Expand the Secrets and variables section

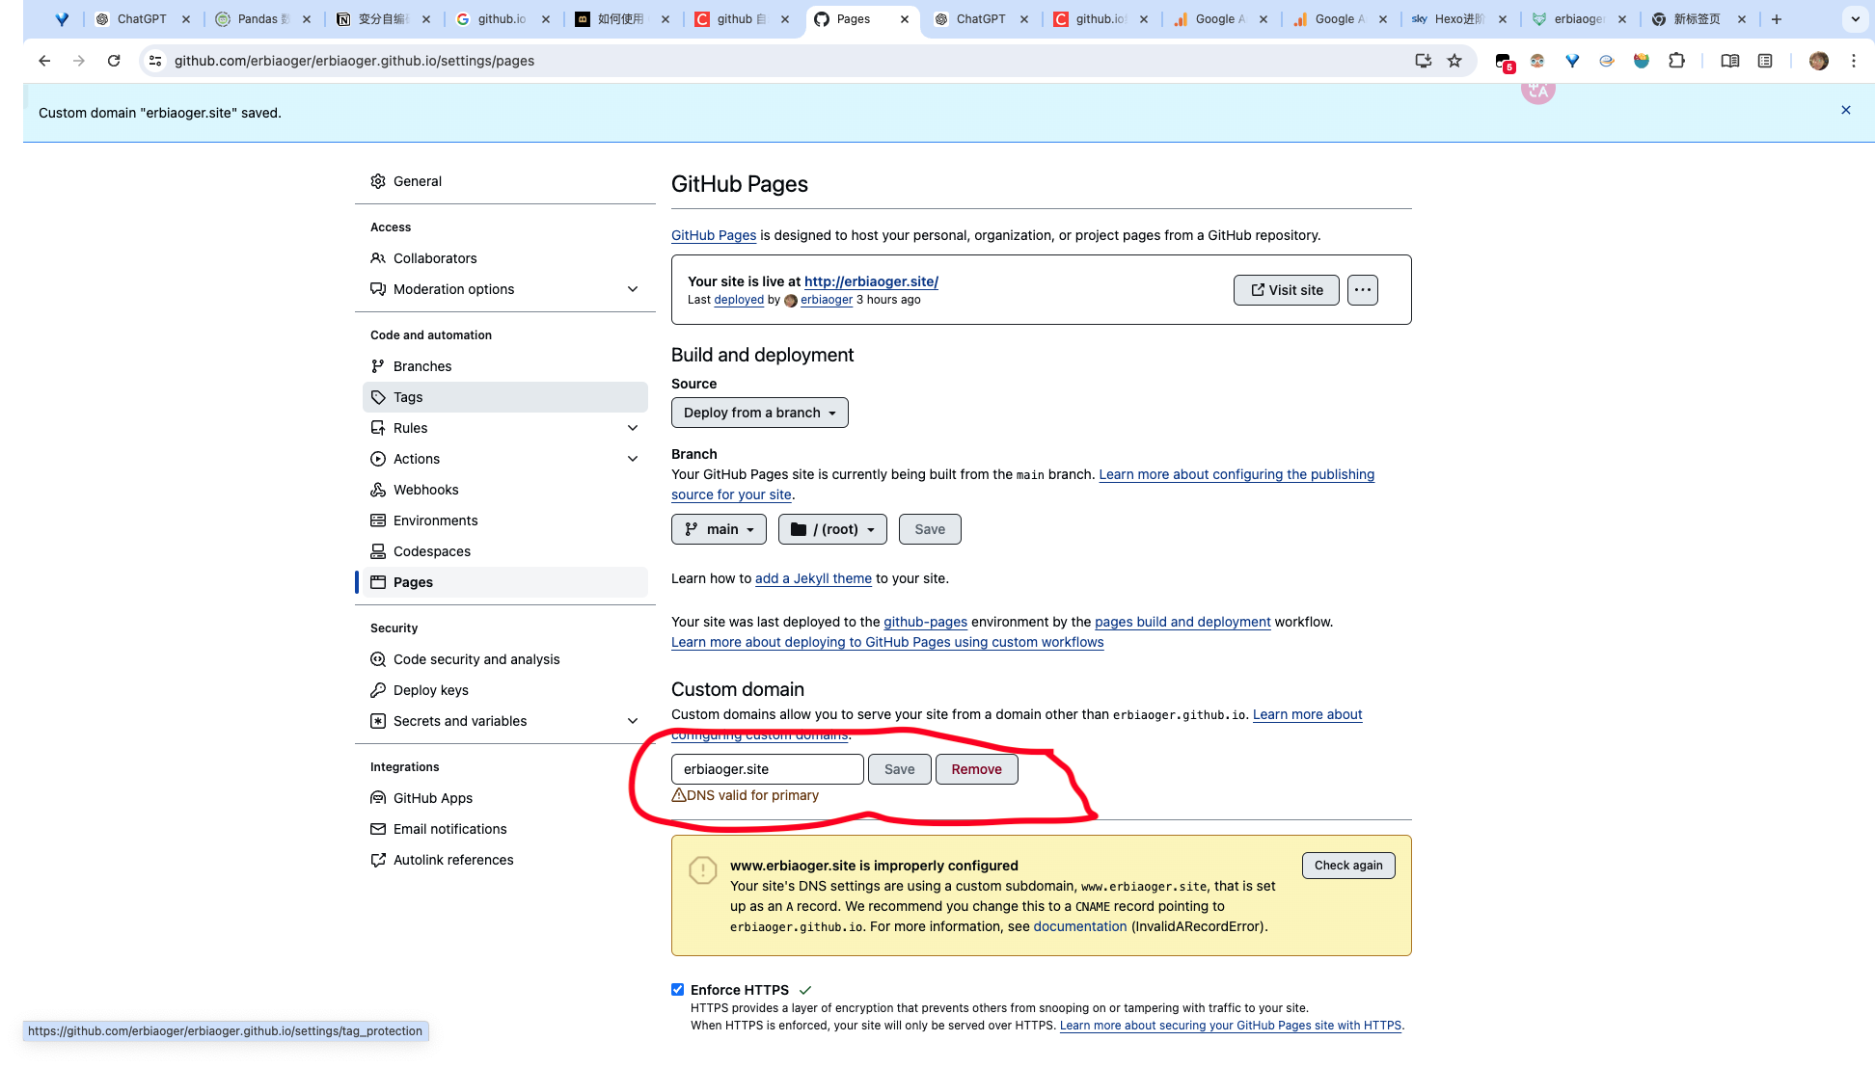pyautogui.click(x=633, y=721)
